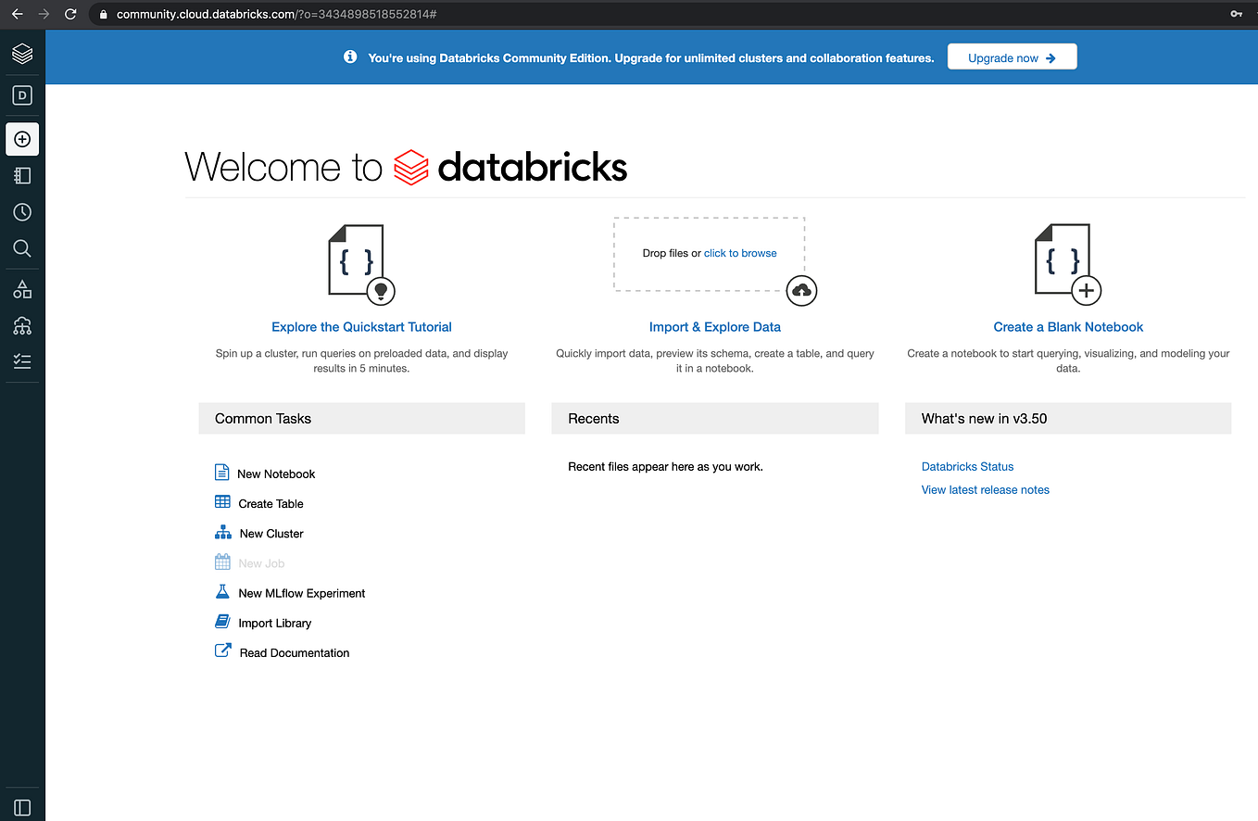Reload the page with browser refresh icon
Viewport: 1258px width, 821px height.
[70, 14]
